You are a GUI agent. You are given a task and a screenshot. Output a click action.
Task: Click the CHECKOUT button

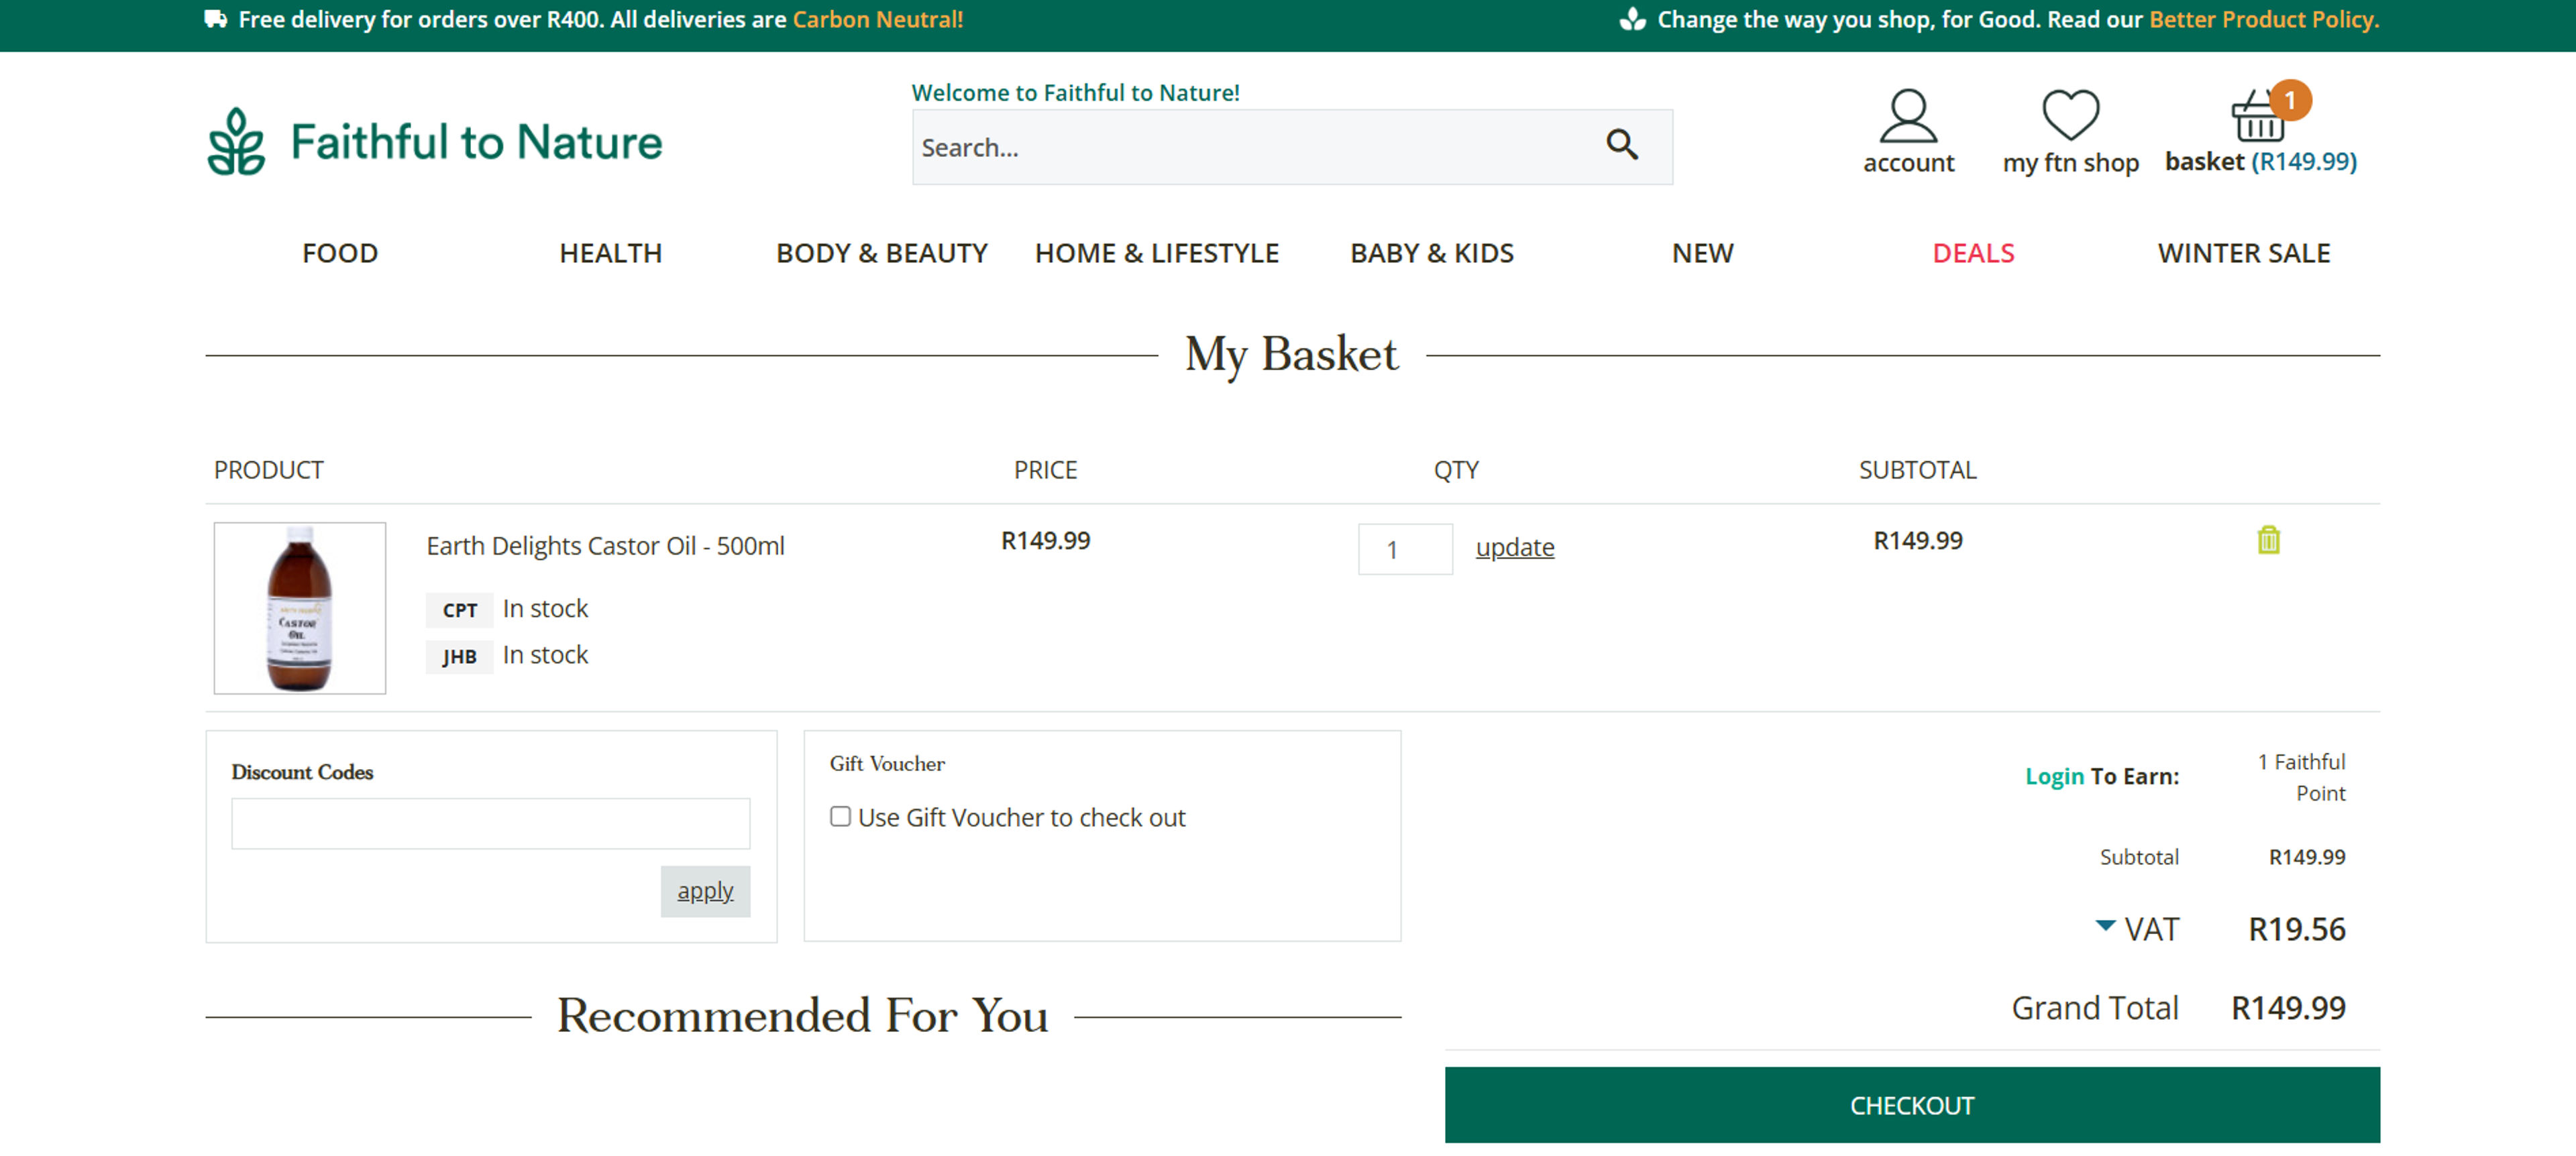coord(1911,1105)
